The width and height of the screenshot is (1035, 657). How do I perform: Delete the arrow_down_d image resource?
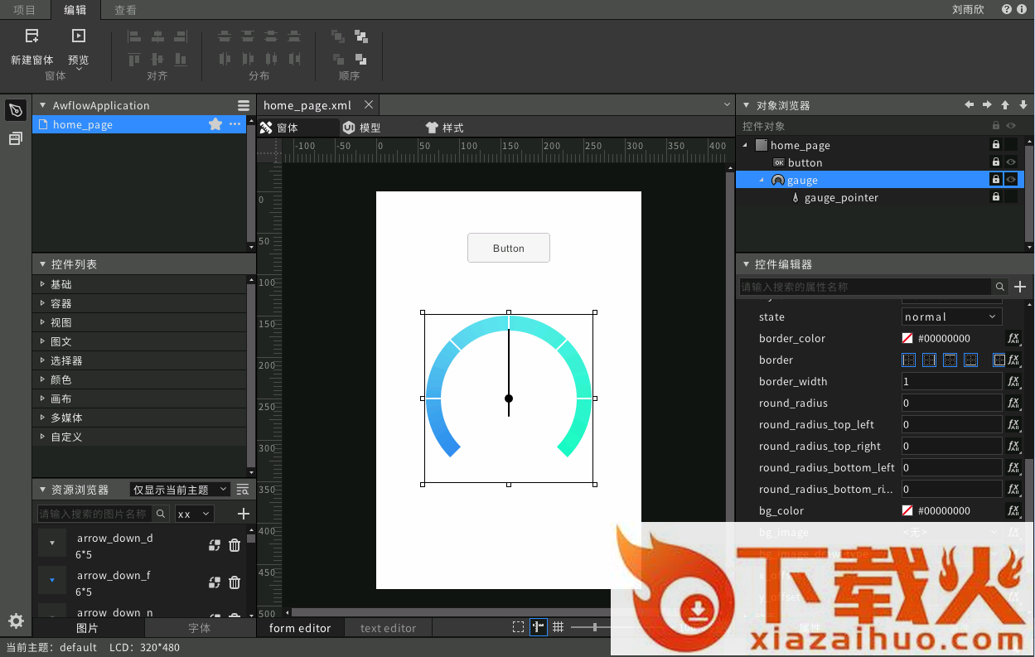pos(235,545)
